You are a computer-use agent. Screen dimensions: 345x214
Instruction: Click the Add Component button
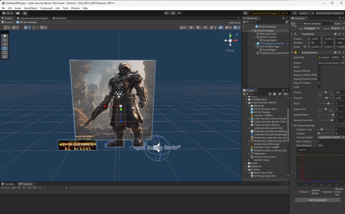318,200
